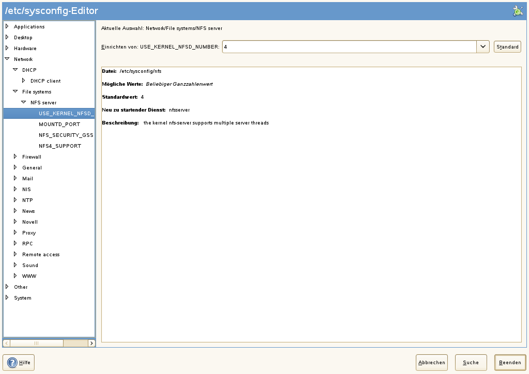Select the DHCP client label
The image size is (529, 374).
pos(45,81)
